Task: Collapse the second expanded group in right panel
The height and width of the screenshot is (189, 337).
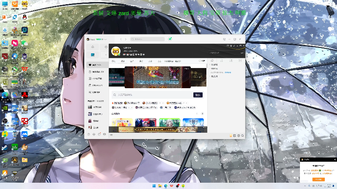Action: point(210,68)
